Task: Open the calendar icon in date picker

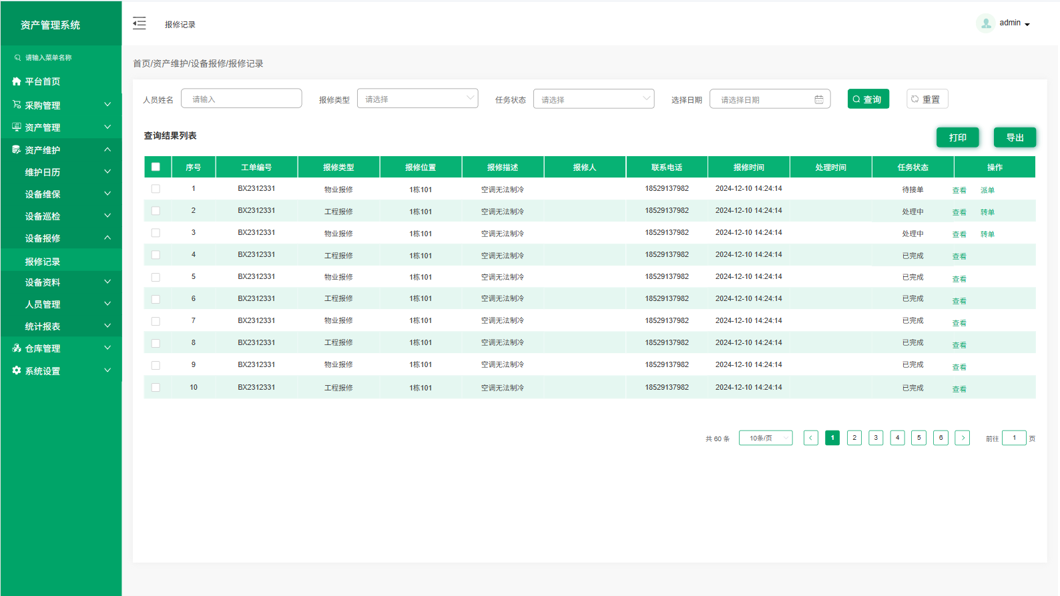Action: coord(818,99)
